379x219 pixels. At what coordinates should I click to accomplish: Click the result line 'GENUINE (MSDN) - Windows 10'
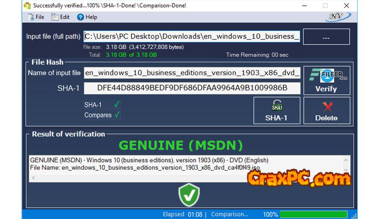(x=149, y=160)
